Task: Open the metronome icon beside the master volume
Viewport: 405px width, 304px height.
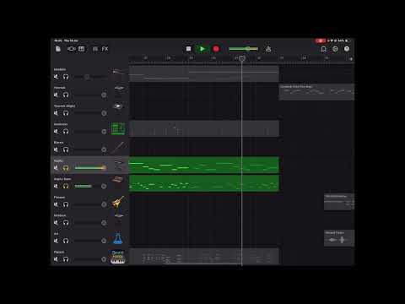Action: (x=268, y=49)
